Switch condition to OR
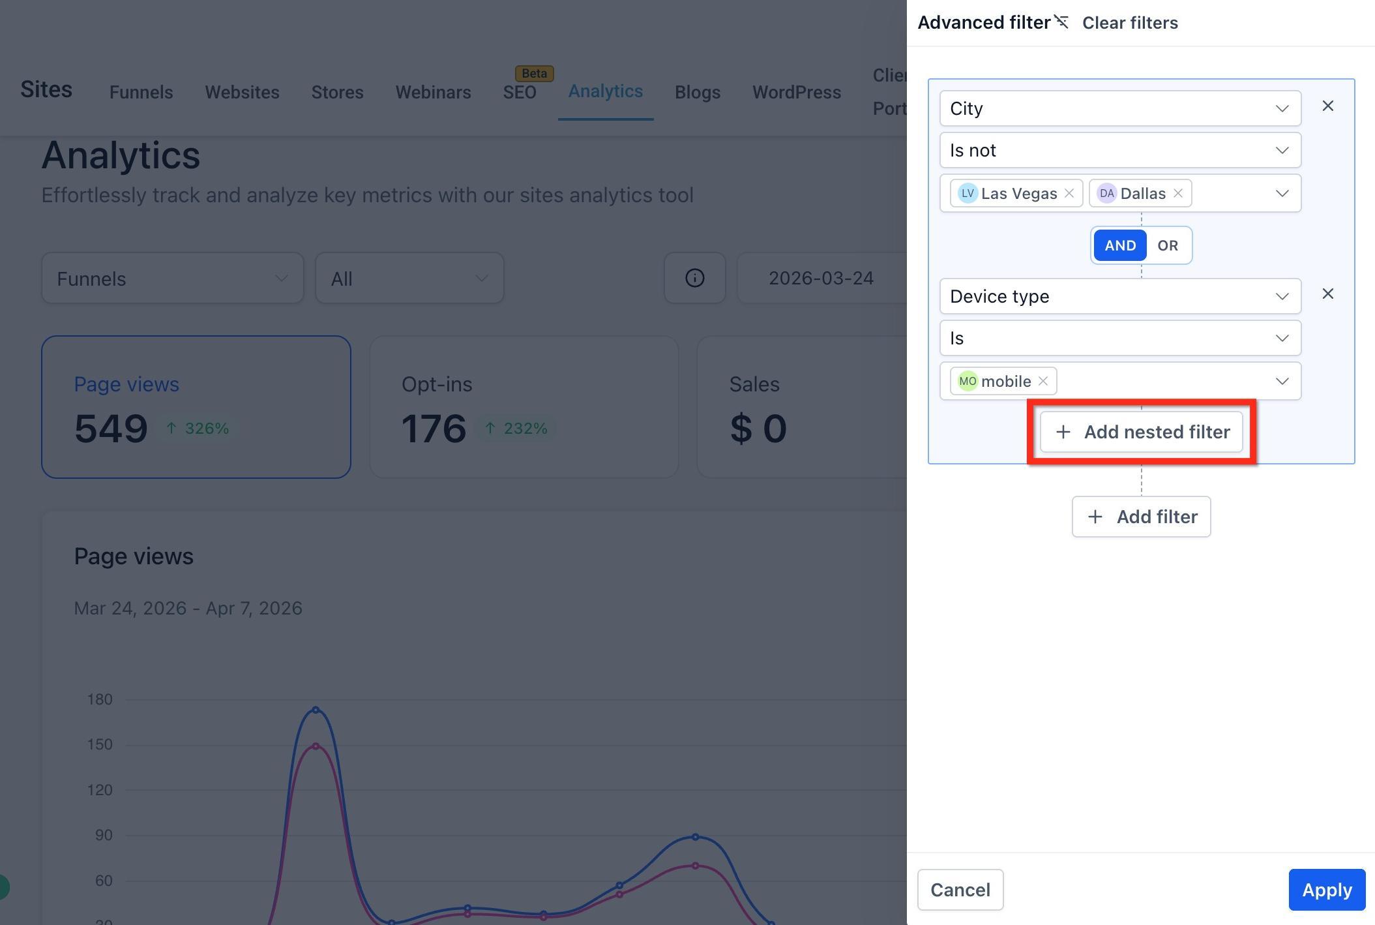The width and height of the screenshot is (1375, 925). 1168,245
